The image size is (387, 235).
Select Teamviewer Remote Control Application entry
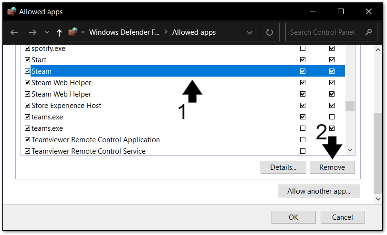click(x=95, y=140)
